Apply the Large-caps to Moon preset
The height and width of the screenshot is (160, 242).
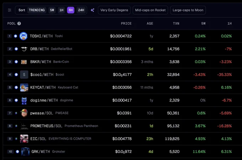pos(188,10)
